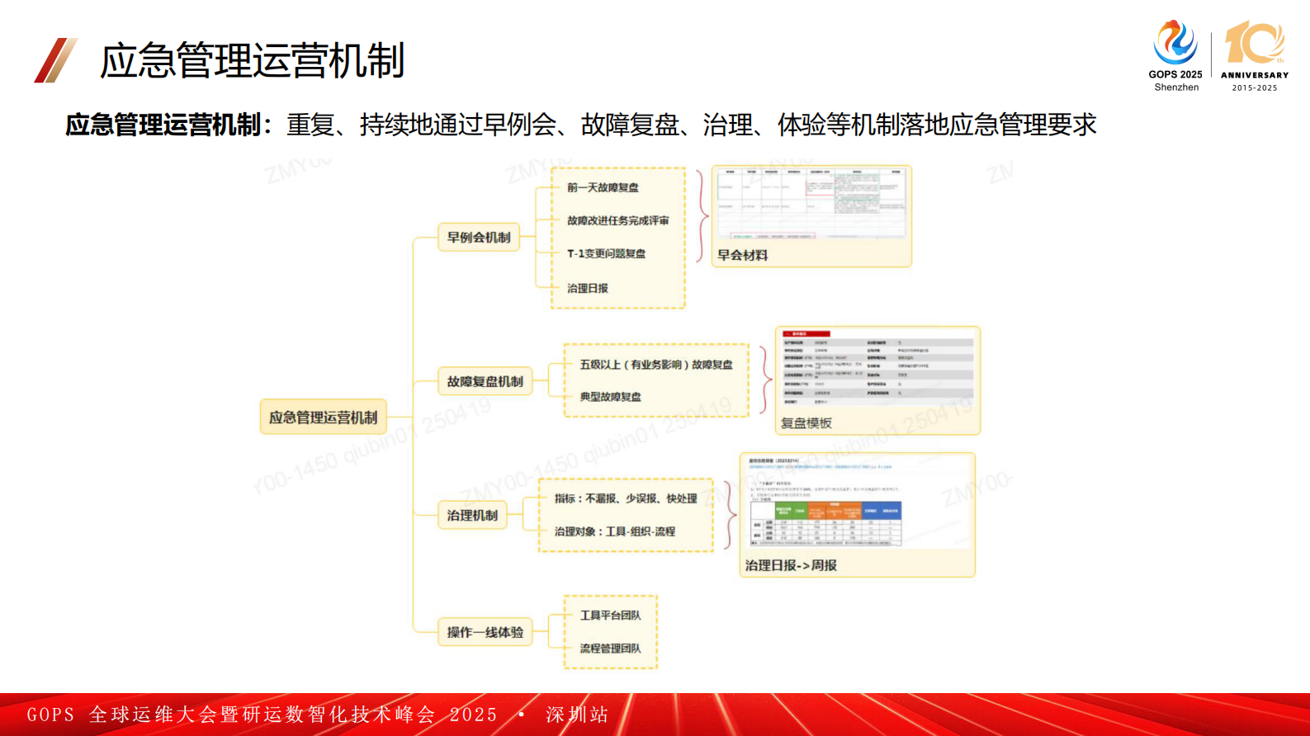This screenshot has height=736, width=1310.
Task: Click the 深圳站 footer text
Action: tap(577, 715)
